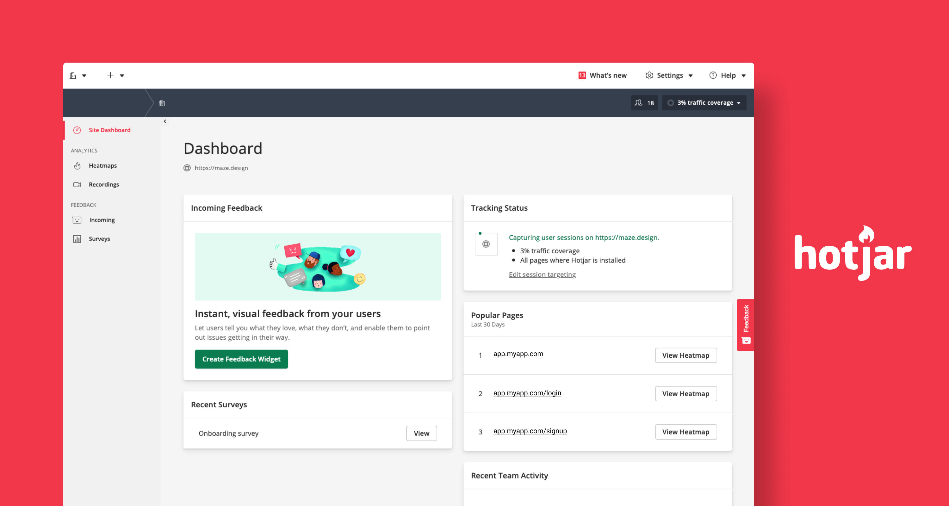Viewport: 949px width, 506px height.
Task: Collapse the sidebar with the chevron arrow
Action: [x=165, y=121]
